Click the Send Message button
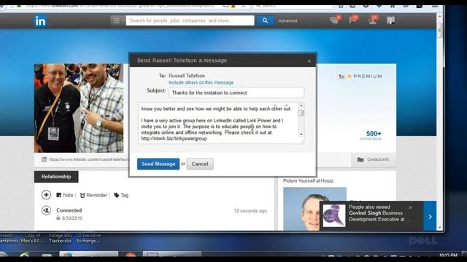467x262 pixels. pos(158,164)
